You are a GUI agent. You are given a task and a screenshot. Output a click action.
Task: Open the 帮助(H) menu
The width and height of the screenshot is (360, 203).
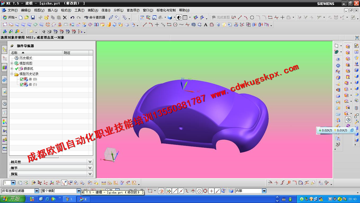(x=184, y=10)
